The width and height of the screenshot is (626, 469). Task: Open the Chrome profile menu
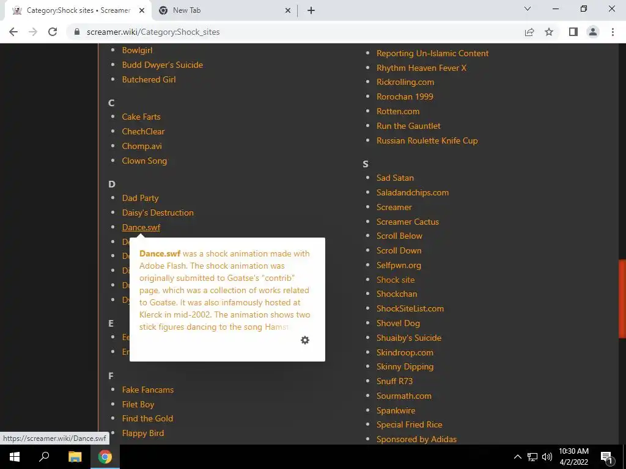click(x=593, y=32)
